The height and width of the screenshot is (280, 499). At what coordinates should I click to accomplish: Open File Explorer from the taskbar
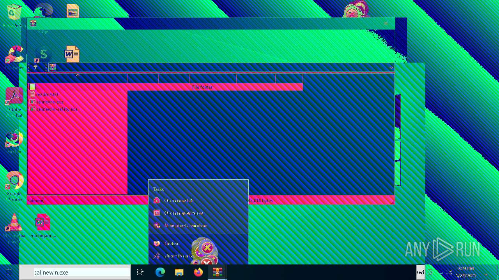[179, 273]
